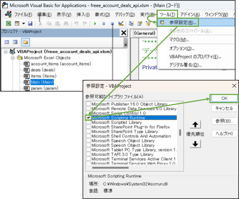
Task: Select Main (Main) sheet in tree
Action: pyautogui.click(x=42, y=82)
